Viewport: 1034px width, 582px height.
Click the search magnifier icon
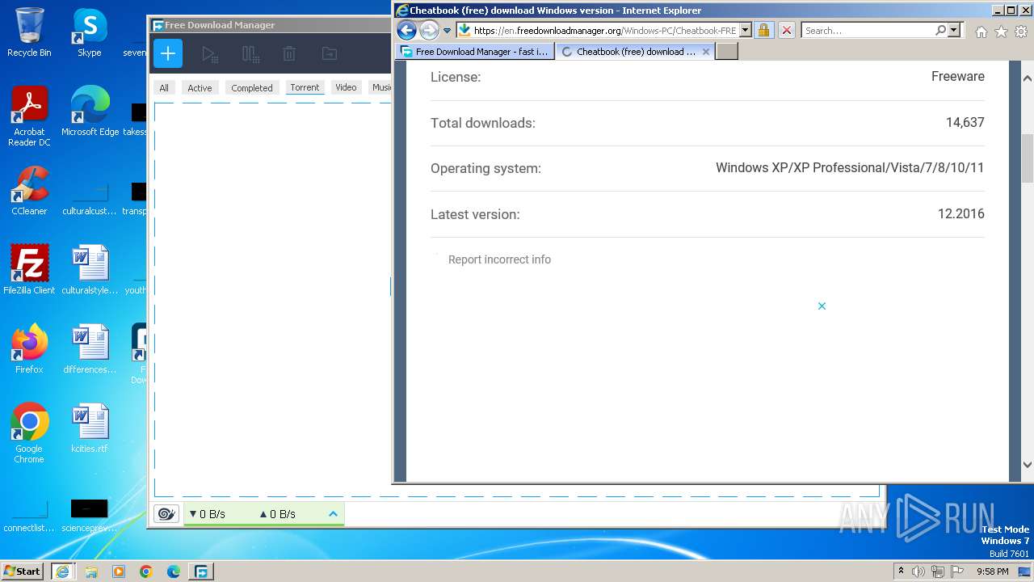click(940, 31)
